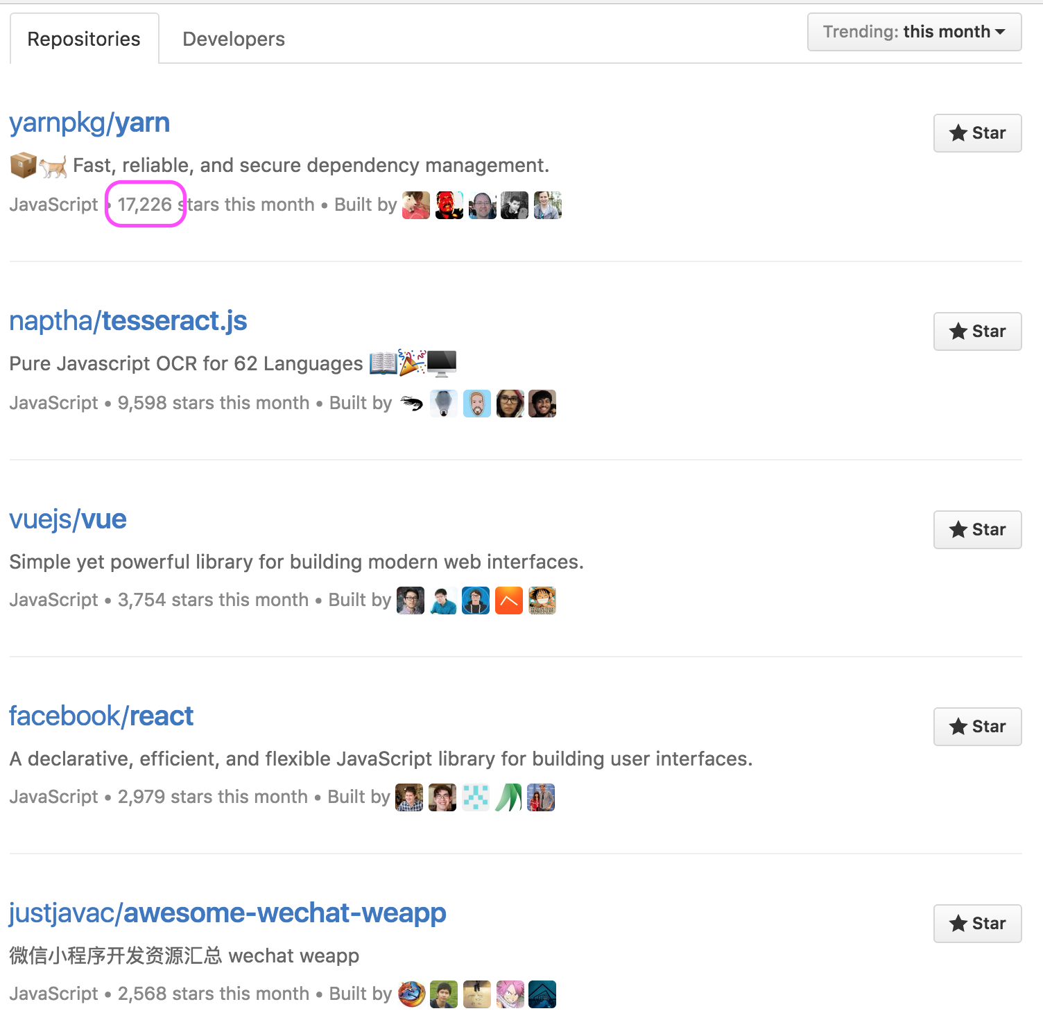
Task: Open the yarnpkg/yarn repository link
Action: pos(89,123)
